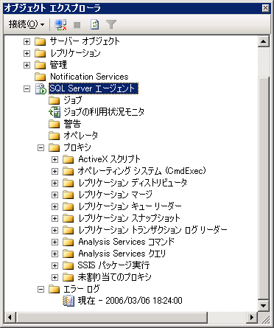The height and width of the screenshot is (328, 274).
Task: Select the Notification Services tree item
Action: [x=89, y=77]
